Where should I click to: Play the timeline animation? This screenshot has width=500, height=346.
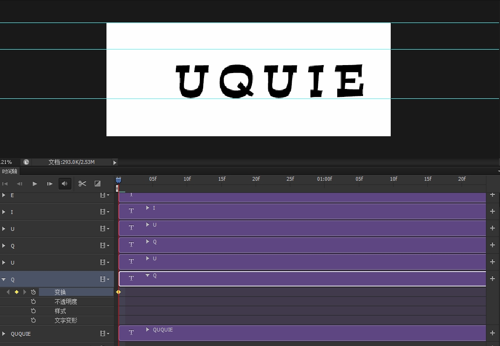point(35,184)
